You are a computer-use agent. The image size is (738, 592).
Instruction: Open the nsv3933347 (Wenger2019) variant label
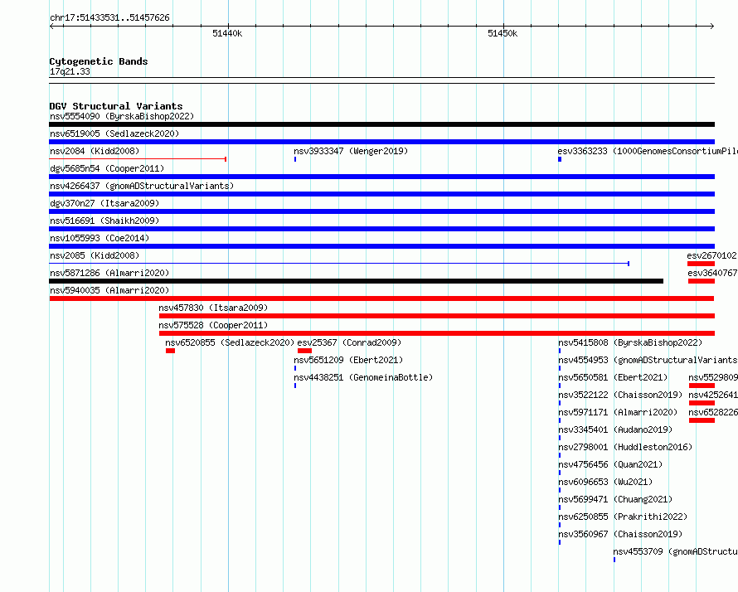pos(351,151)
